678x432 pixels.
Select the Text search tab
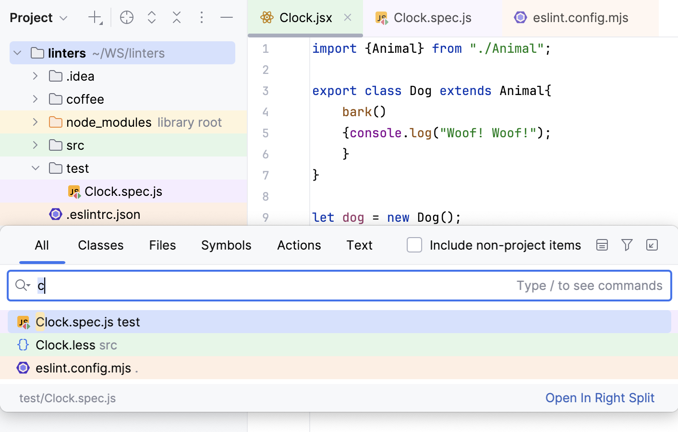360,245
